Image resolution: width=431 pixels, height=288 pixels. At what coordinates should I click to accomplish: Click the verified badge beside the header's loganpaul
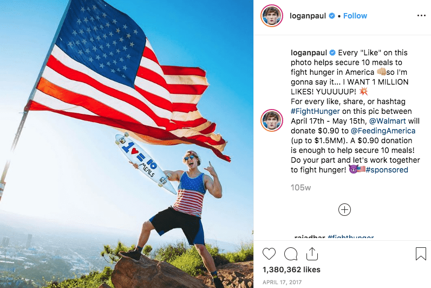tap(332, 16)
